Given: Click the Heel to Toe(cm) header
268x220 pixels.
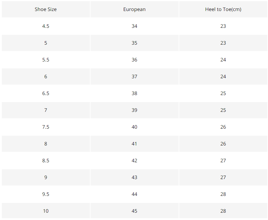Looking at the screenshot, I should 223,9.
